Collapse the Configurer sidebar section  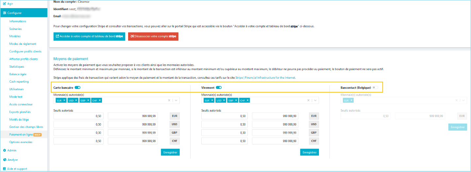(x=24, y=13)
